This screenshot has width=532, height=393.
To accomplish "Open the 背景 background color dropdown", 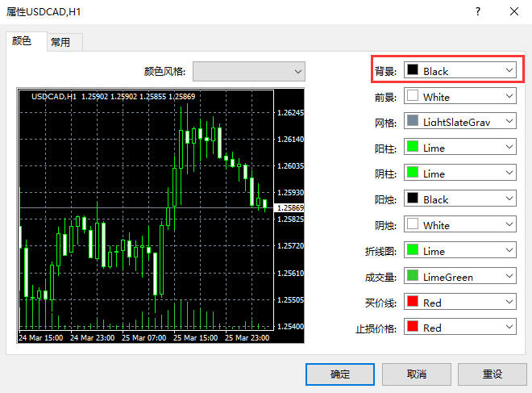I will [x=459, y=71].
